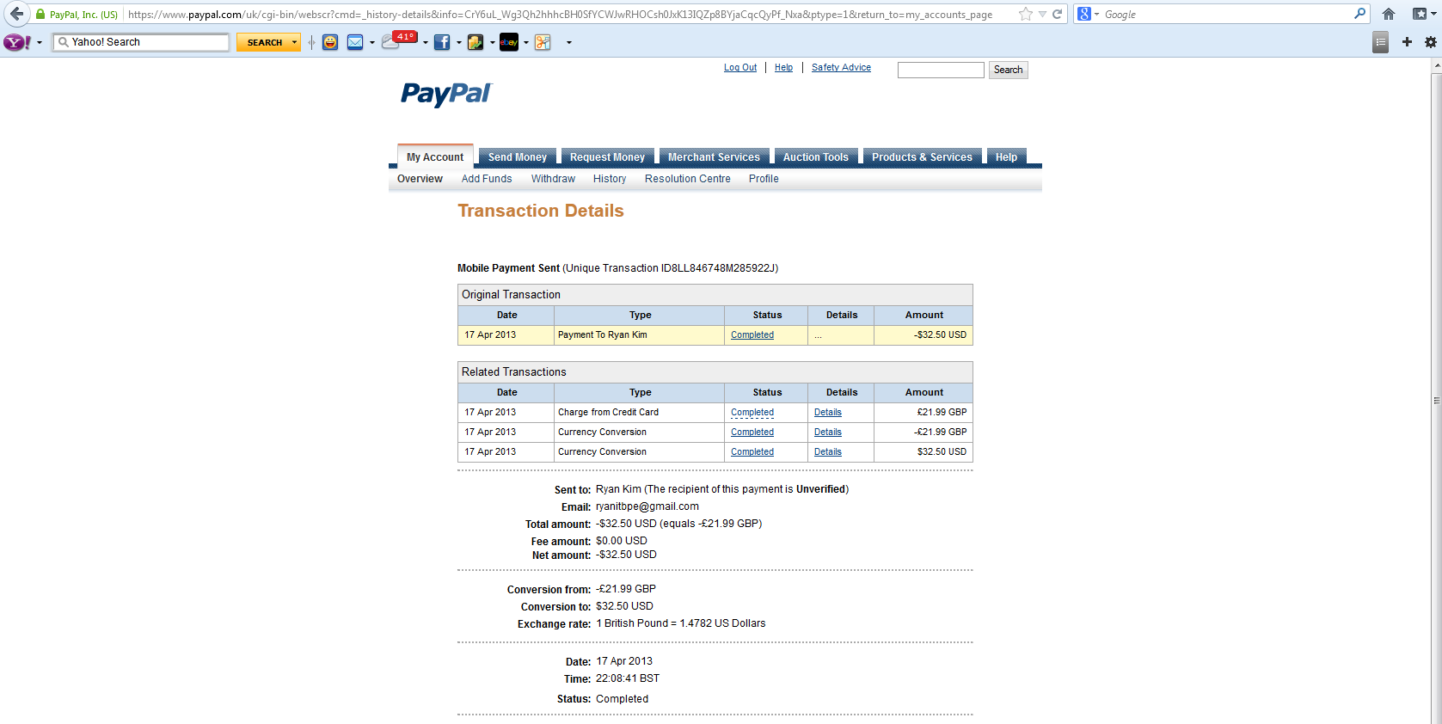Expand the weather icon dropdown arrow
Screen dimensions: 1442x724
425,43
